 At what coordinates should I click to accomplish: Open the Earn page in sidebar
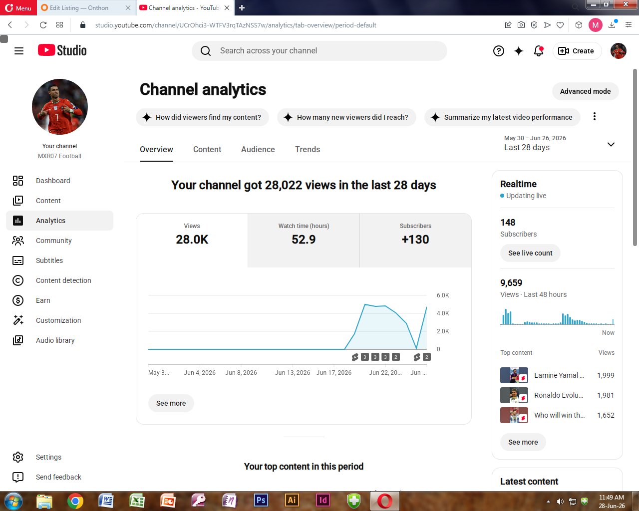pos(59,300)
